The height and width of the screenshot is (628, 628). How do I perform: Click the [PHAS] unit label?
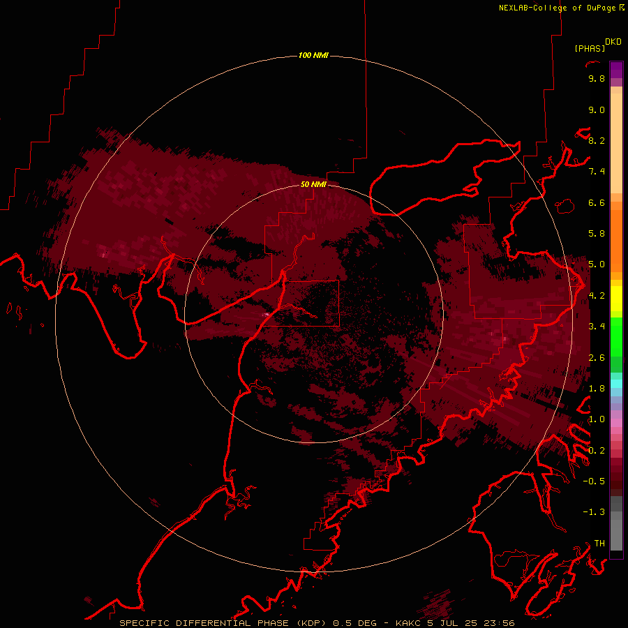click(590, 48)
